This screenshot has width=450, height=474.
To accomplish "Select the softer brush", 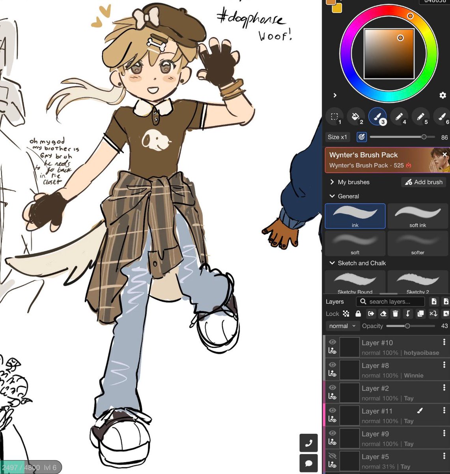I will (418, 243).
